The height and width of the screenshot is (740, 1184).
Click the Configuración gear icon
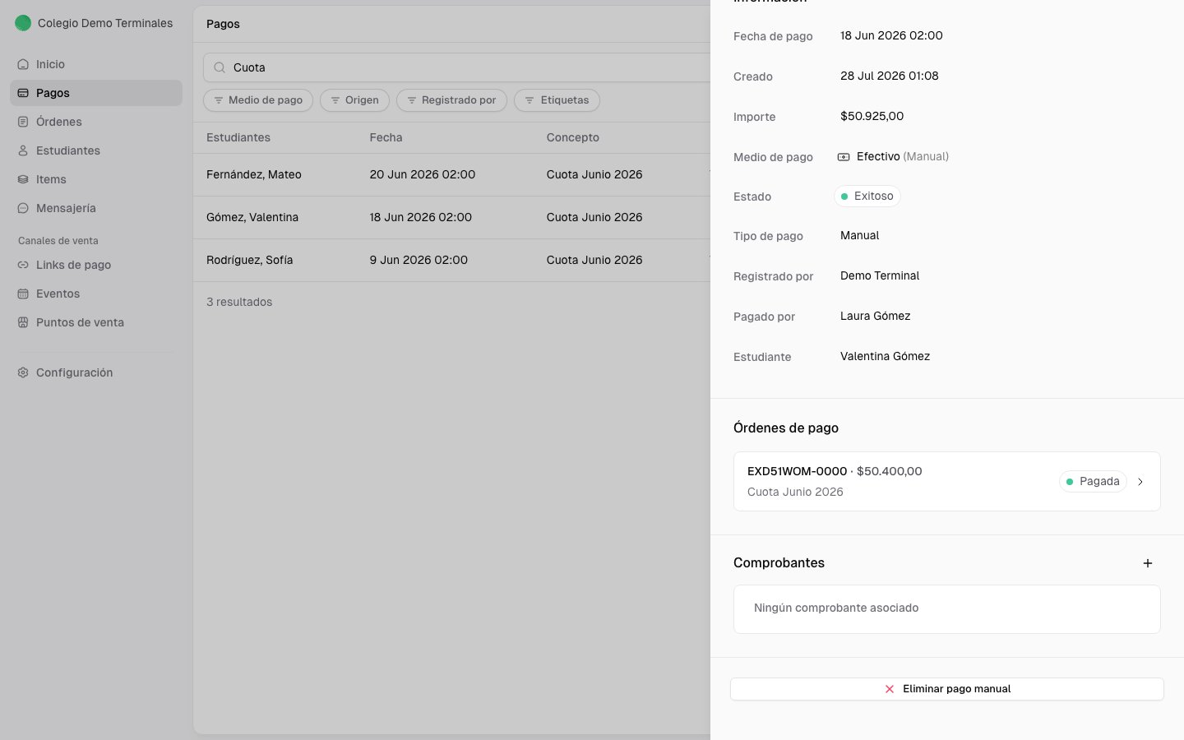pyautogui.click(x=23, y=372)
